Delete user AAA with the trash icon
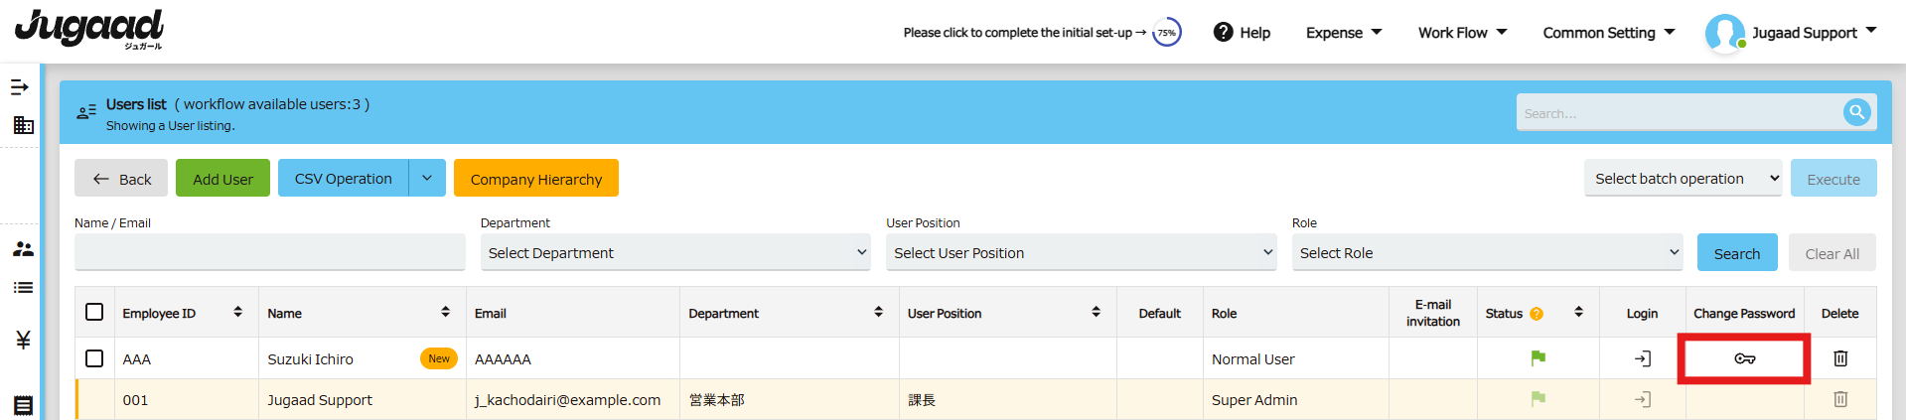 (x=1839, y=358)
